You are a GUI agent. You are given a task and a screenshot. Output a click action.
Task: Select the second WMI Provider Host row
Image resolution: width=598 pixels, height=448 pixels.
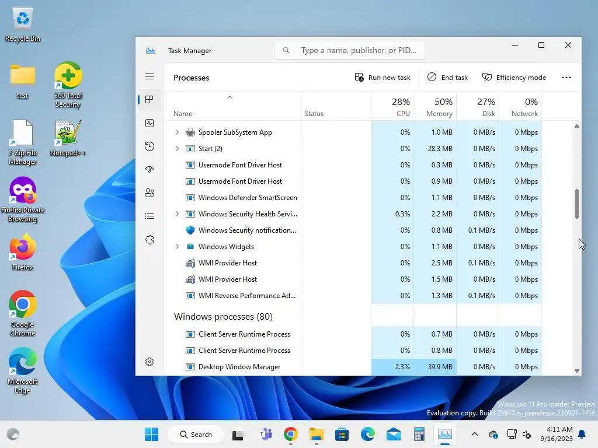(x=353, y=279)
